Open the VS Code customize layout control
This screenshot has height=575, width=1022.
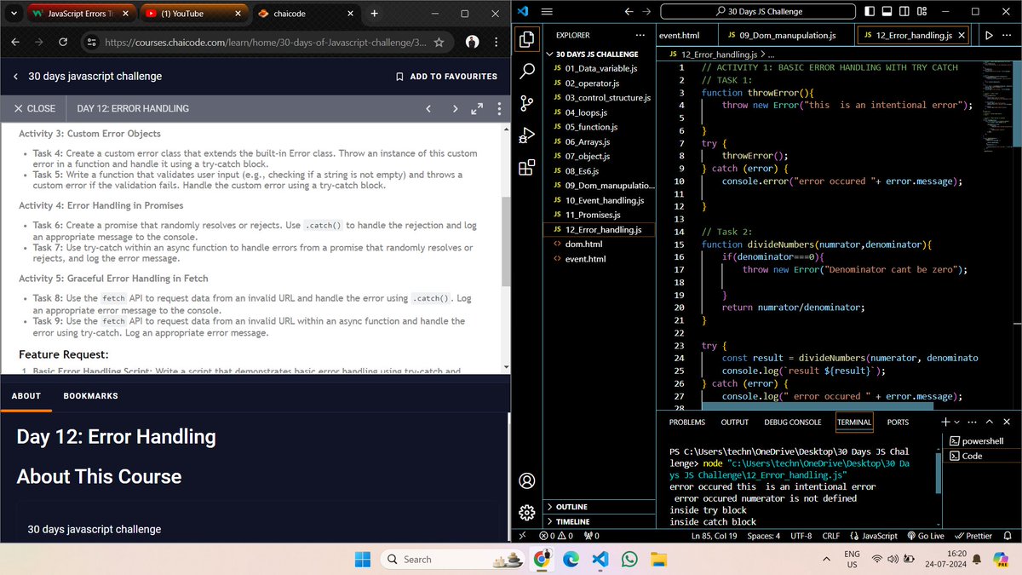coord(923,11)
